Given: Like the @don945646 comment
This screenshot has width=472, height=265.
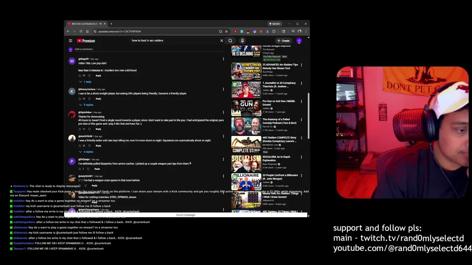Looking at the screenshot, I should (80, 146).
